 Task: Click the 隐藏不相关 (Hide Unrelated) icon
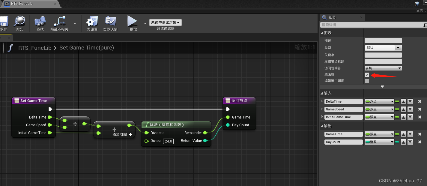pos(59,21)
